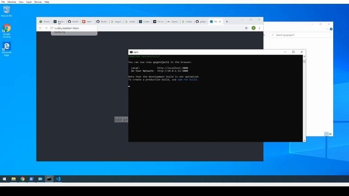Switch to the third Chrome tab with GitHub icon

point(73,22)
